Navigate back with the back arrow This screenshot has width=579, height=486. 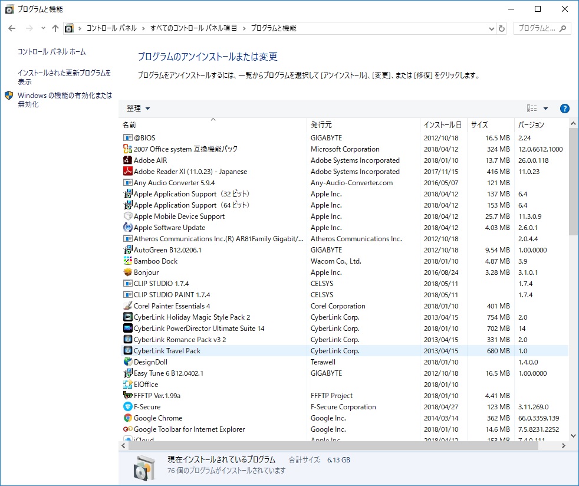[x=12, y=28]
